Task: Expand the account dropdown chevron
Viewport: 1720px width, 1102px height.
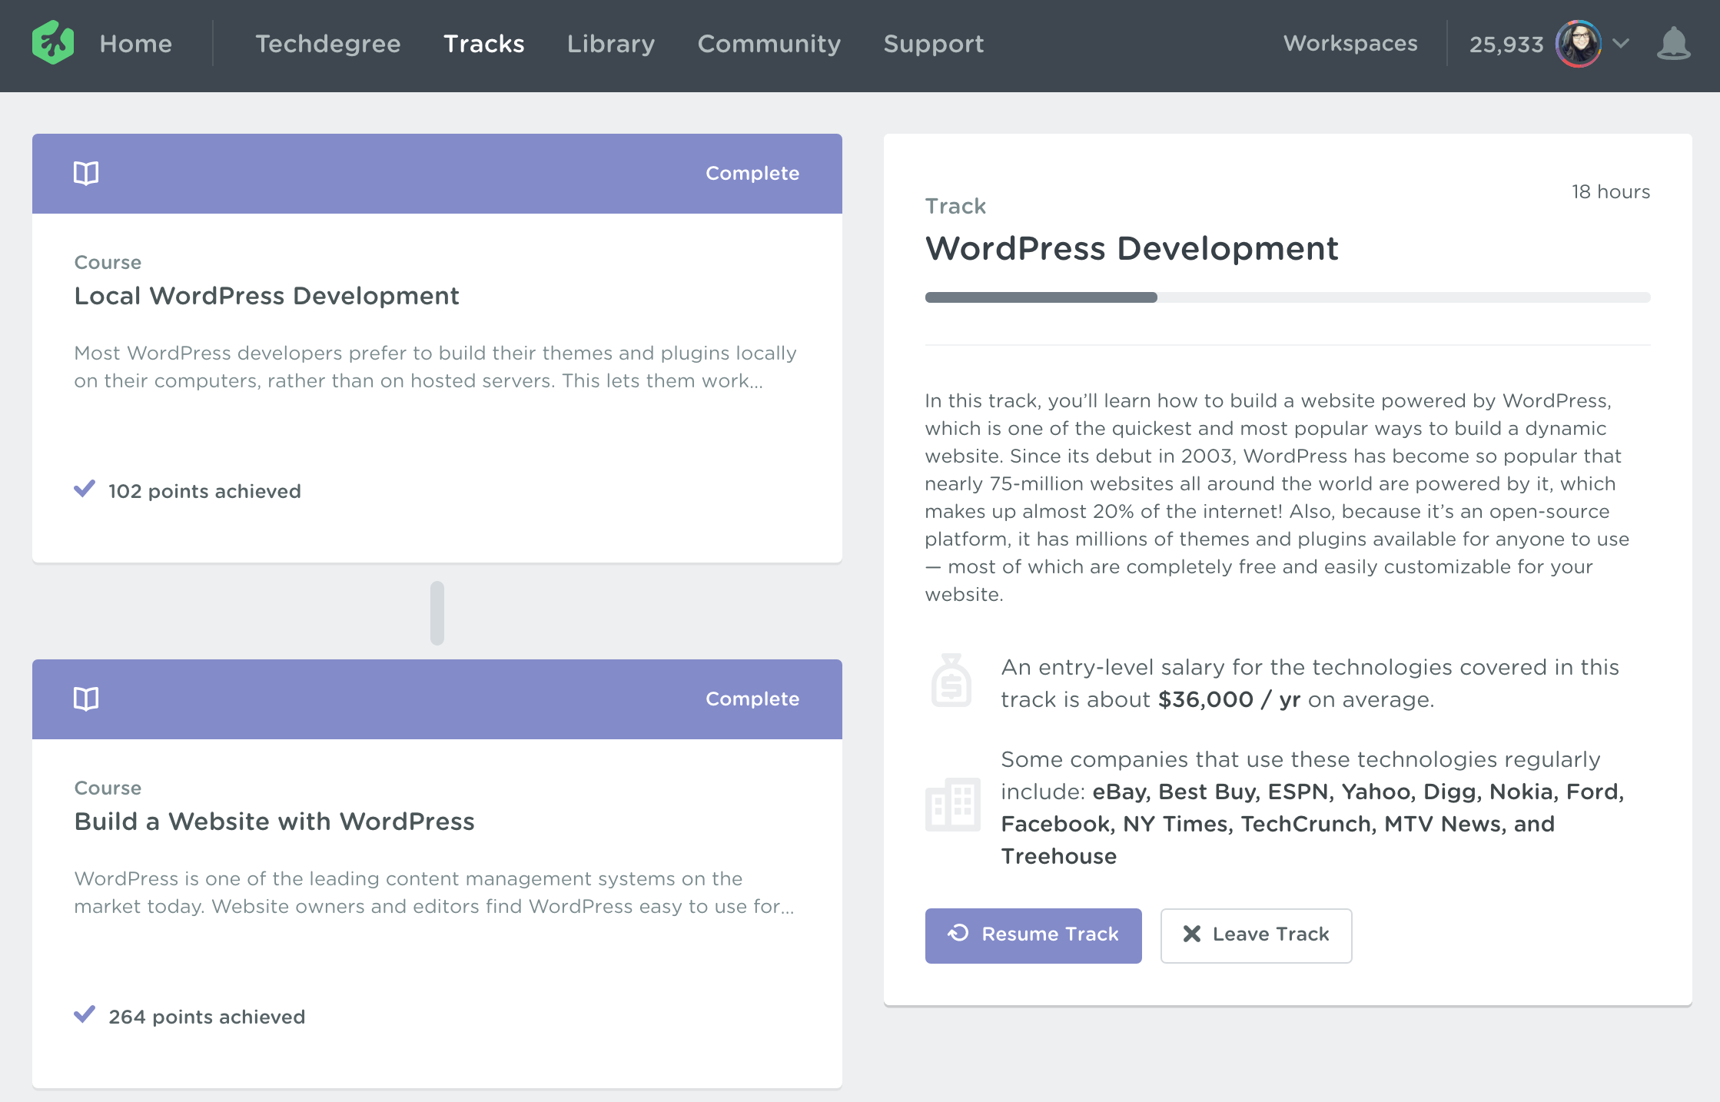Action: 1621,44
